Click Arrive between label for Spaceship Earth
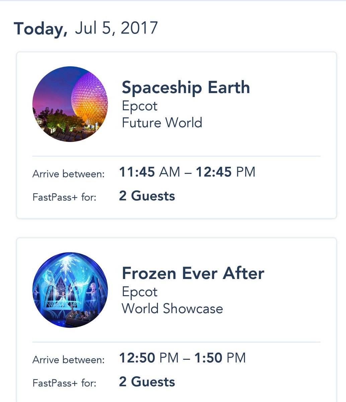The height and width of the screenshot is (402, 346). (x=68, y=174)
